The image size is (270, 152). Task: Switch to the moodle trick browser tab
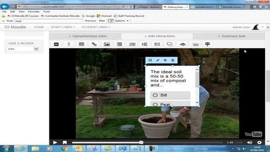pyautogui.click(x=203, y=7)
